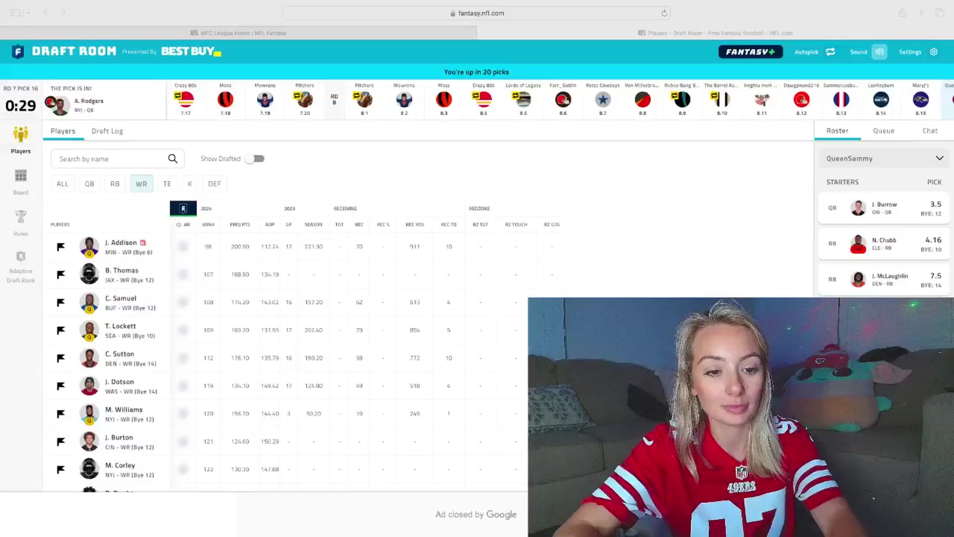
Task: Switch to the Players tab
Action: [x=63, y=131]
